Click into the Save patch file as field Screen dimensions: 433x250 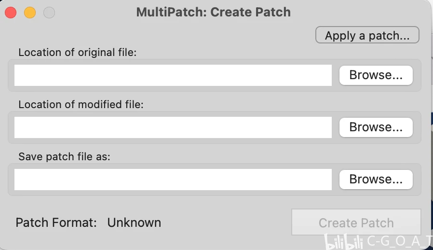click(x=173, y=180)
